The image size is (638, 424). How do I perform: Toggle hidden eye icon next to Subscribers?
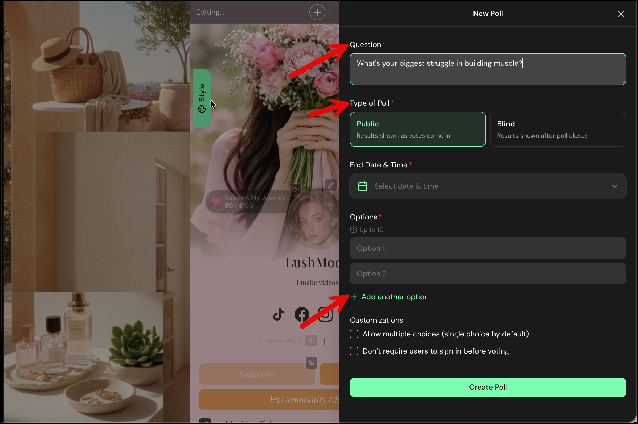[x=311, y=340]
